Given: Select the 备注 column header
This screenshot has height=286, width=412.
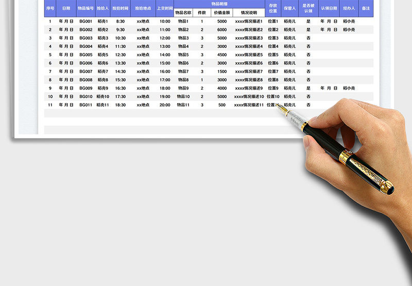Looking at the screenshot, I should coord(366,9).
